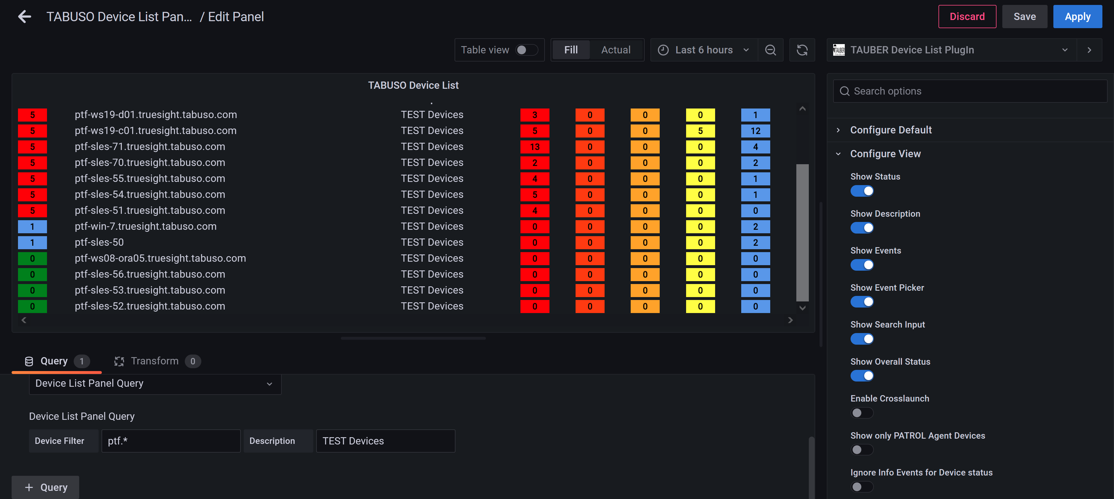Image resolution: width=1114 pixels, height=499 pixels.
Task: Switch off Show Event Picker
Action: (862, 302)
